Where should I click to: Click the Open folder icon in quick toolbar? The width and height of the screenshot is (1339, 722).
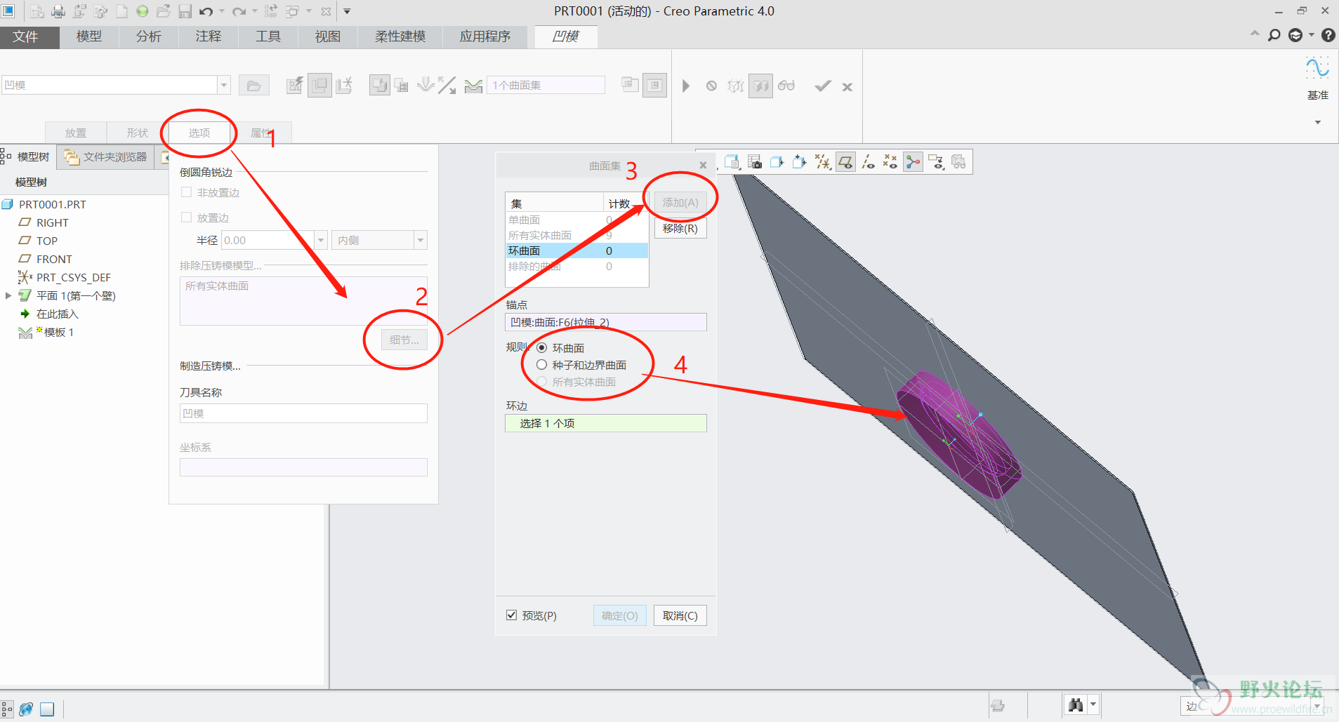pos(163,11)
